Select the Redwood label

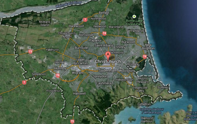99,26
